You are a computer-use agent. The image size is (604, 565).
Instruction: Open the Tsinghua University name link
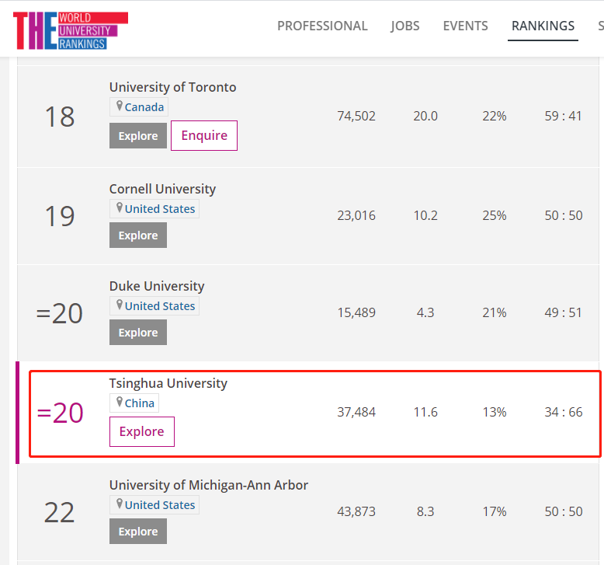point(168,383)
